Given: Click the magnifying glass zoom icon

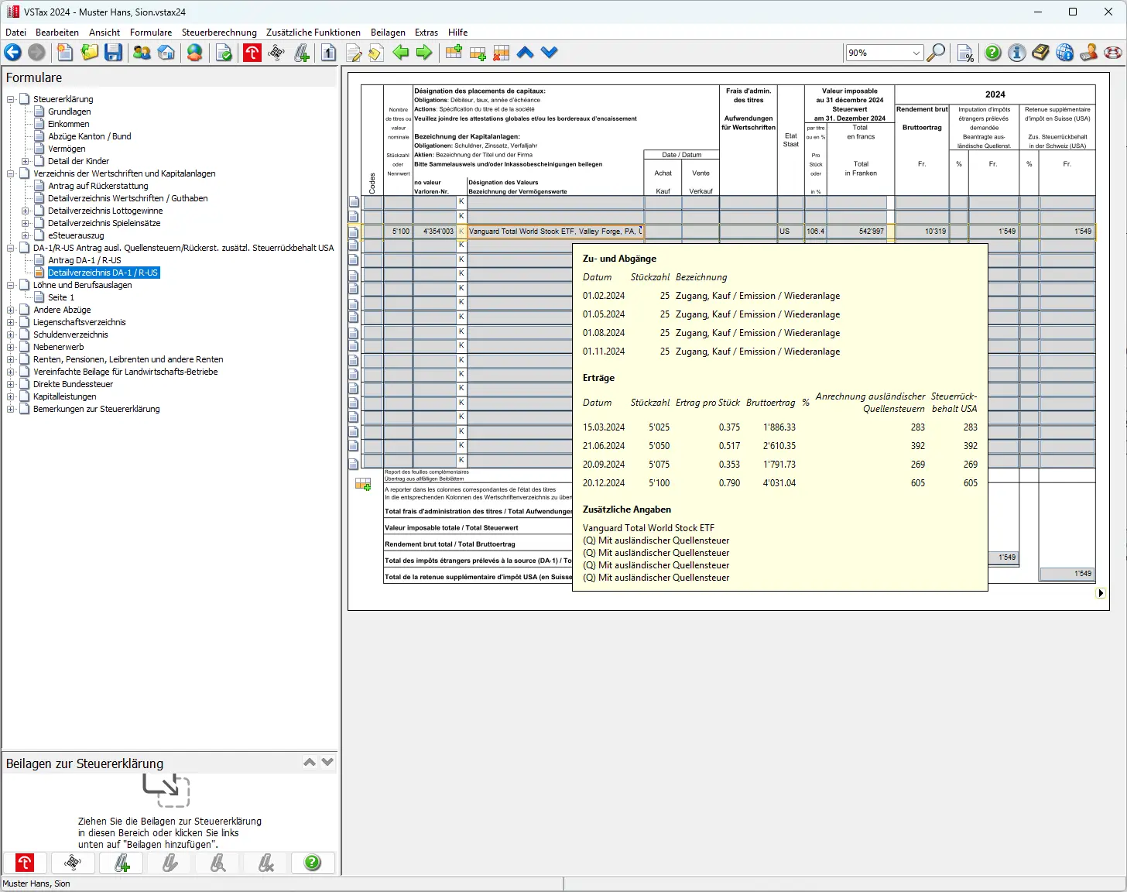Looking at the screenshot, I should pyautogui.click(x=937, y=53).
